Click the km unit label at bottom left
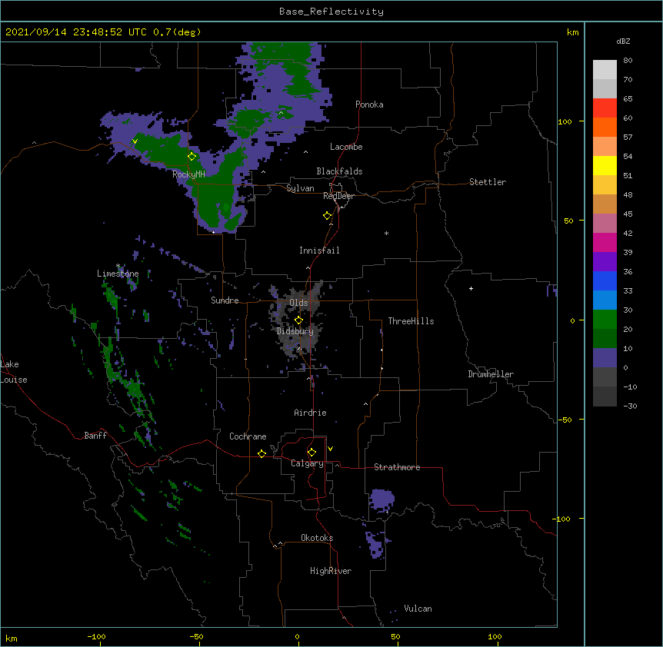663x647 pixels. point(12,638)
